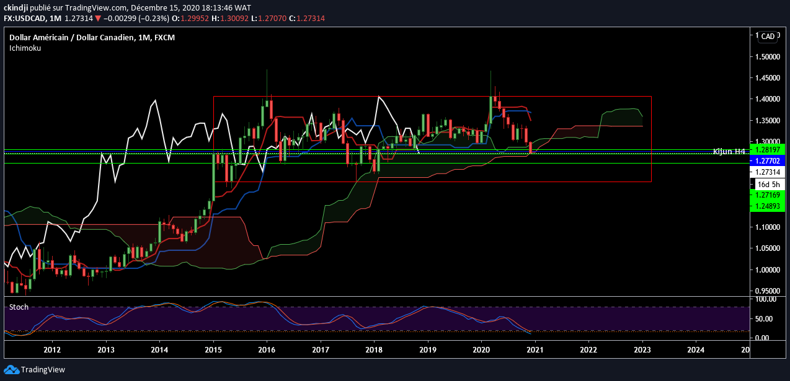790x381 pixels.
Task: Click the 50.00 level on Stoch scale
Action: point(763,319)
